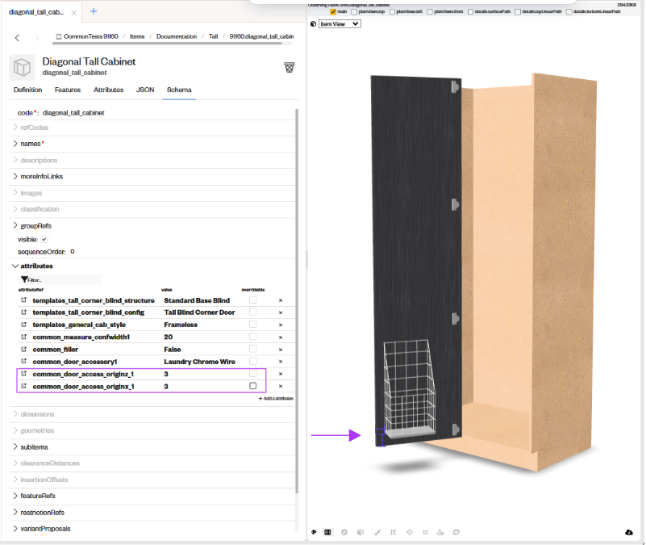Check the details.surfacePath checkbox
This screenshot has height=545, width=646.
470,11
